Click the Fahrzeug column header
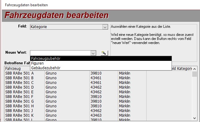This screenshot has height=122, width=200. click(17, 69)
